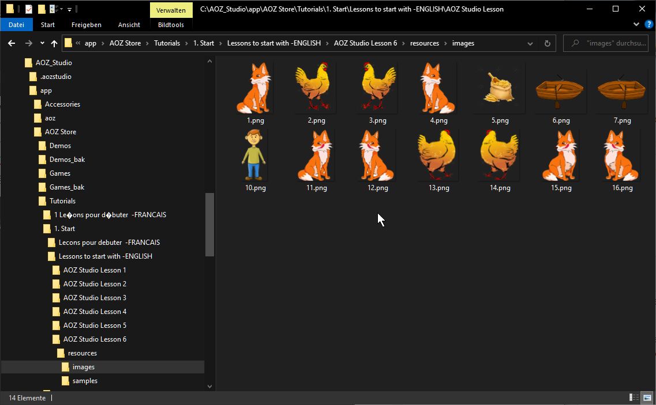
Task: Click Tutorials in the breadcrumb path
Action: [167, 43]
